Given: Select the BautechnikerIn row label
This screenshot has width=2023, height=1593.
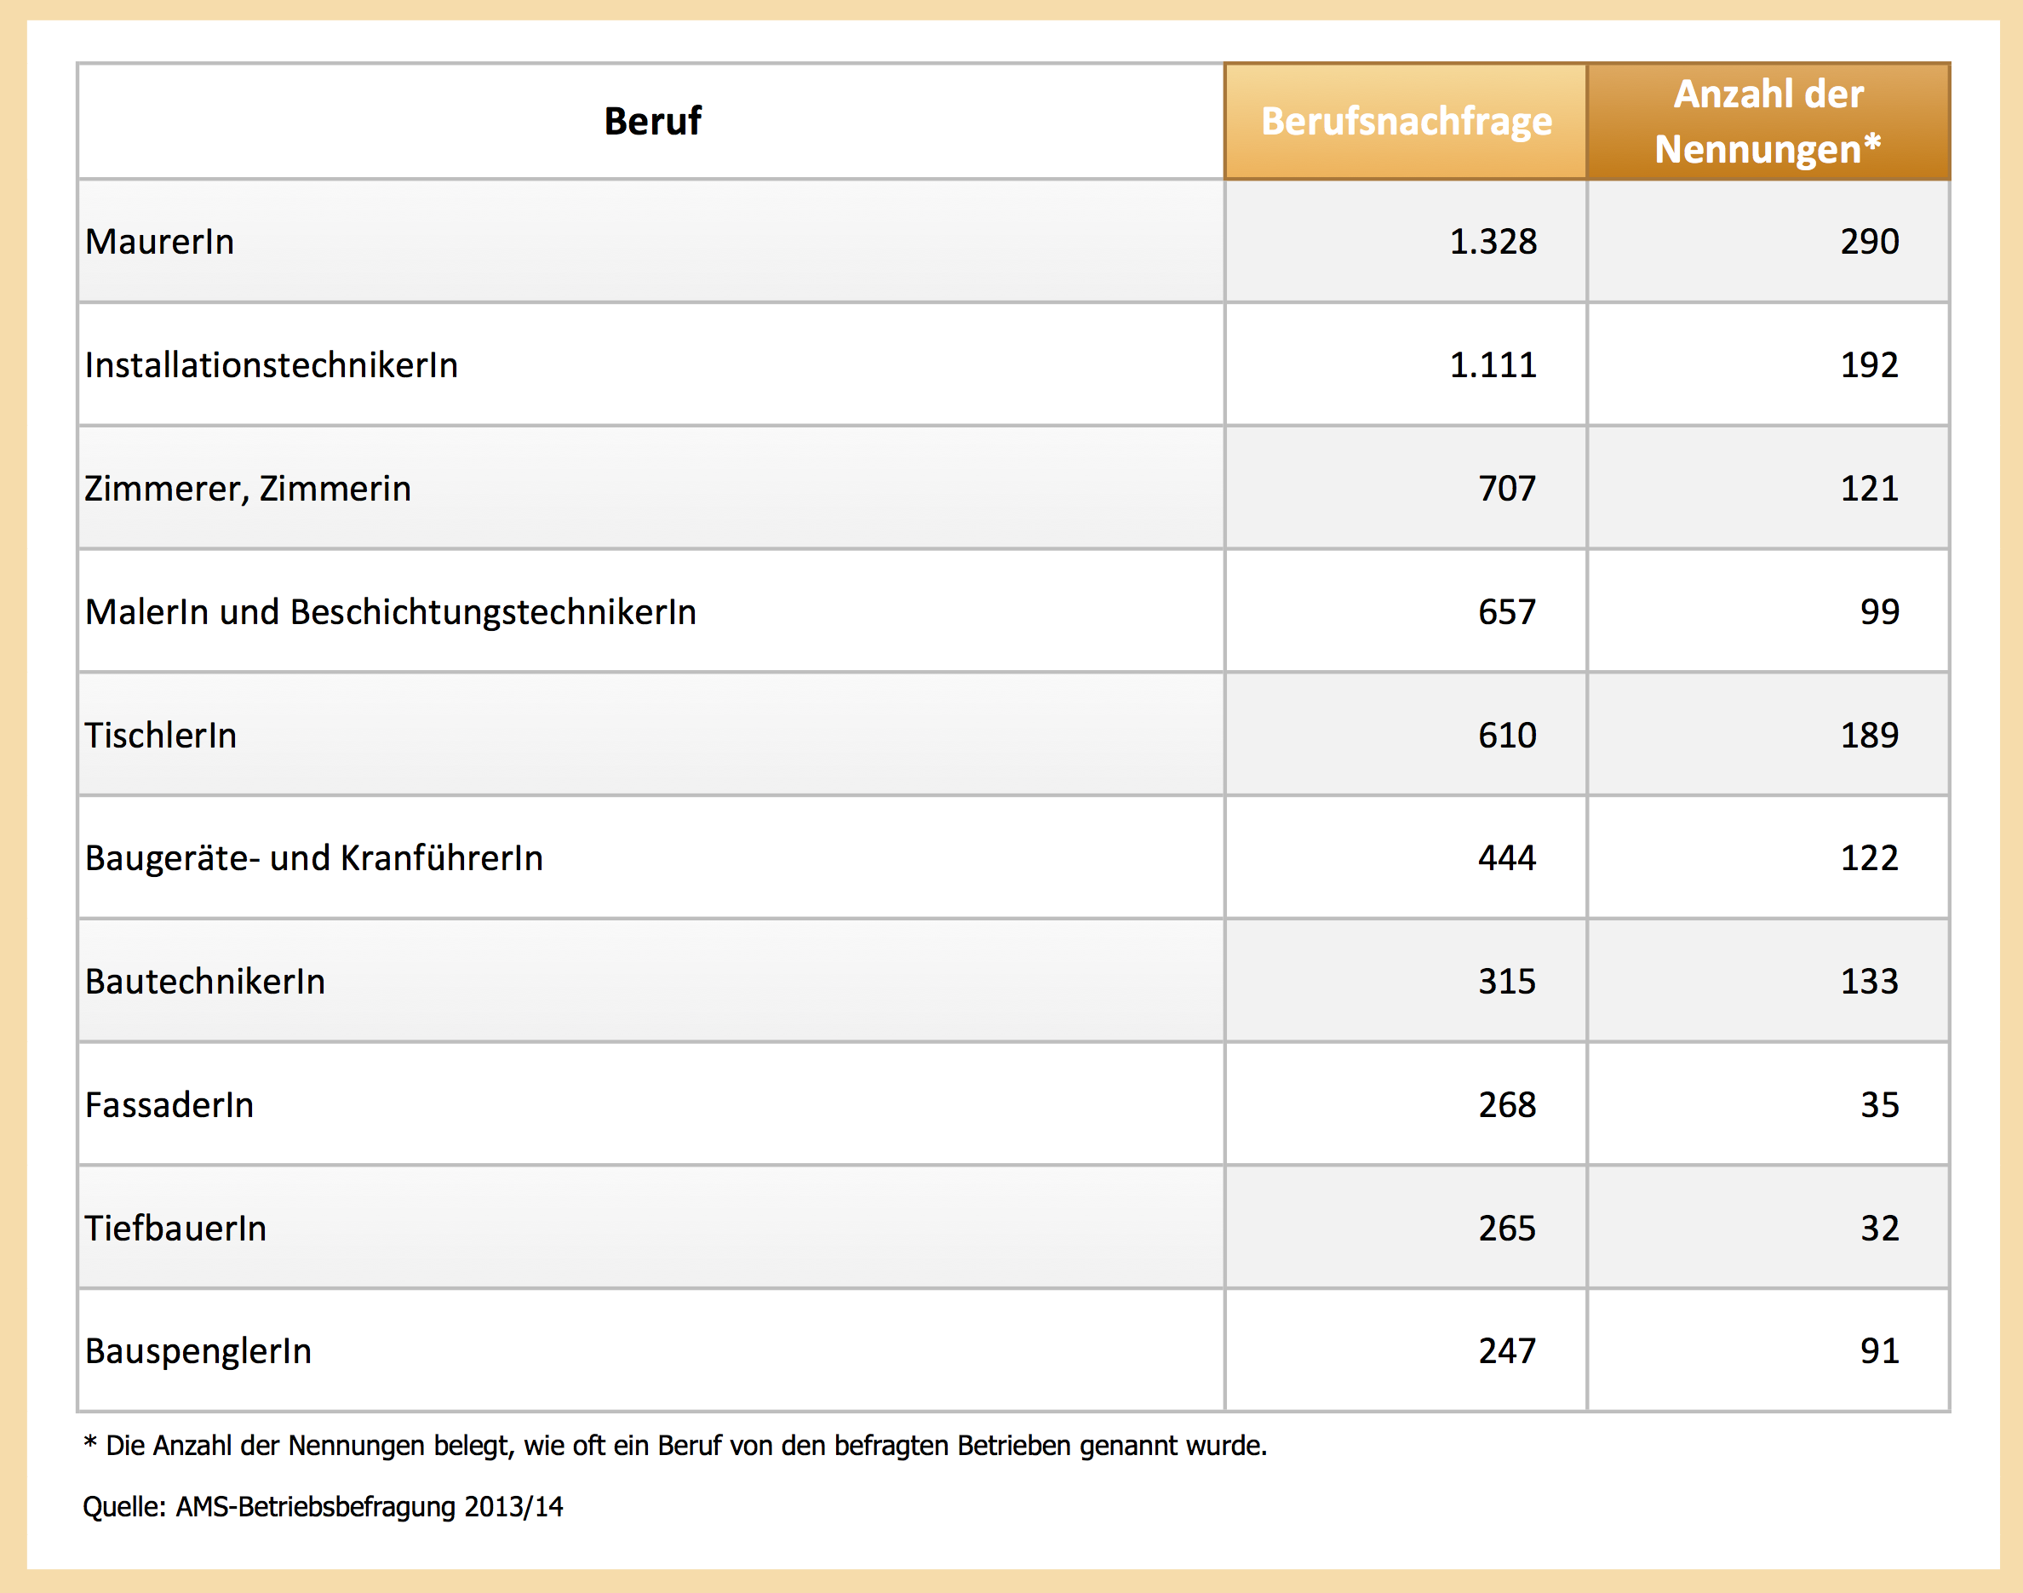Looking at the screenshot, I should click(204, 981).
